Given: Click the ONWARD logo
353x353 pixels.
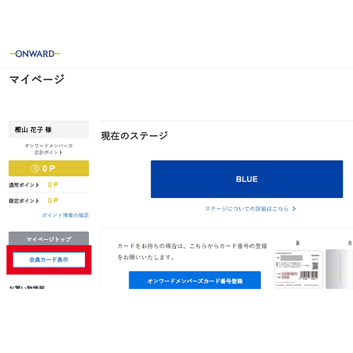Looking at the screenshot, I should (x=35, y=54).
